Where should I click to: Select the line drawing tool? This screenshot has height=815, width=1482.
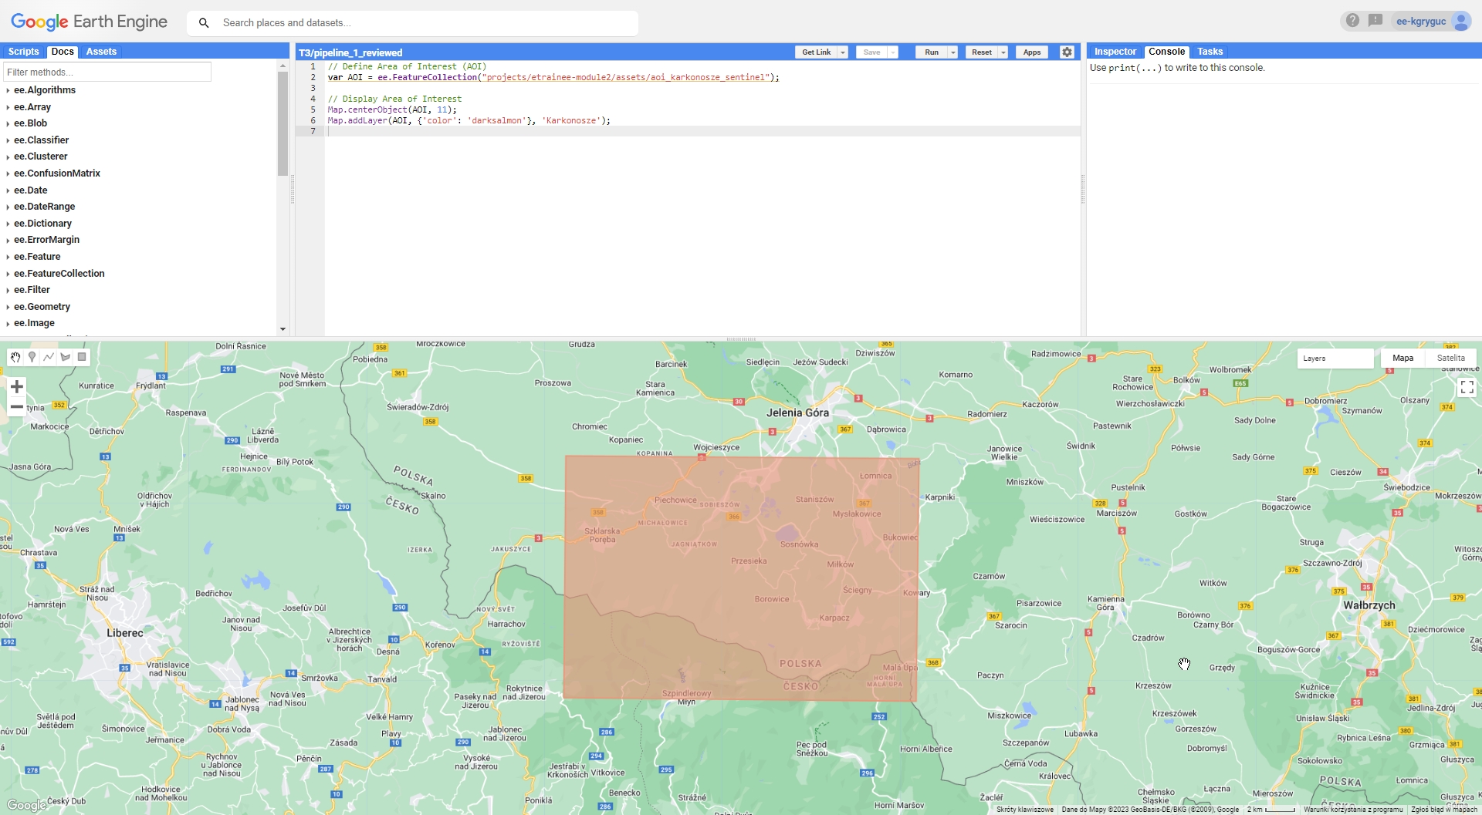pos(48,356)
